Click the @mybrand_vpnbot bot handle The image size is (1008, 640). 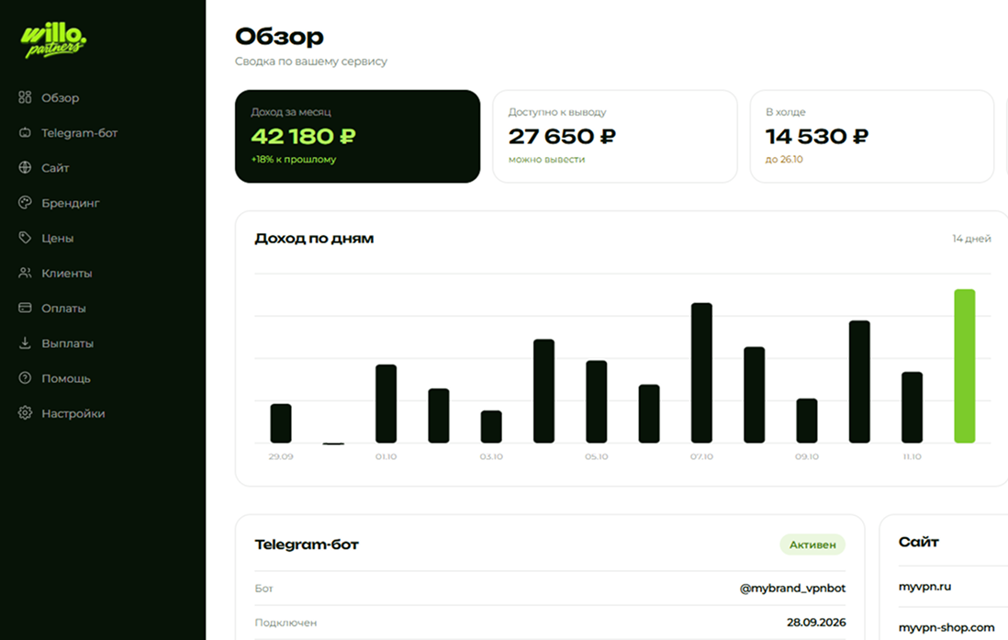coord(792,588)
